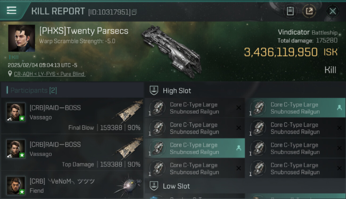This screenshot has height=199, width=346.
Task: Open VeNoM pilot portrait
Action: tap(16, 185)
